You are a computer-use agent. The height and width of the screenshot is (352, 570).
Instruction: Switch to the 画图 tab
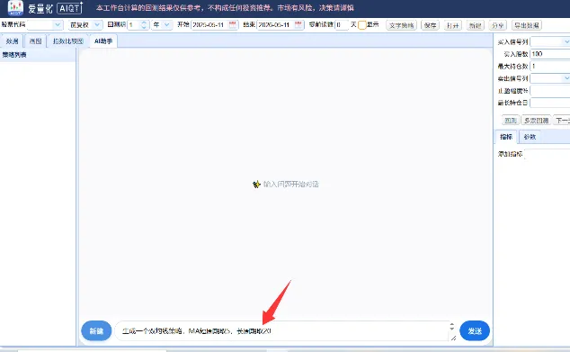point(35,41)
